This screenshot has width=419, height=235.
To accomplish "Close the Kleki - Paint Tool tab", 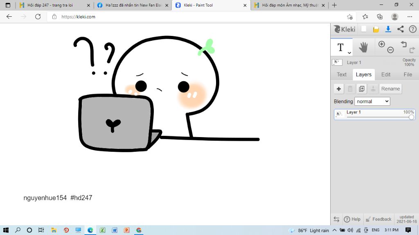I will click(245, 5).
